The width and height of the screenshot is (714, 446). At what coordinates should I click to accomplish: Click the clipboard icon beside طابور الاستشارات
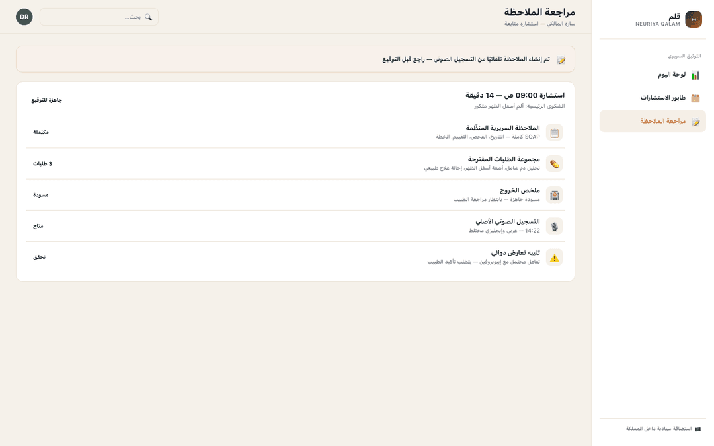tap(695, 98)
